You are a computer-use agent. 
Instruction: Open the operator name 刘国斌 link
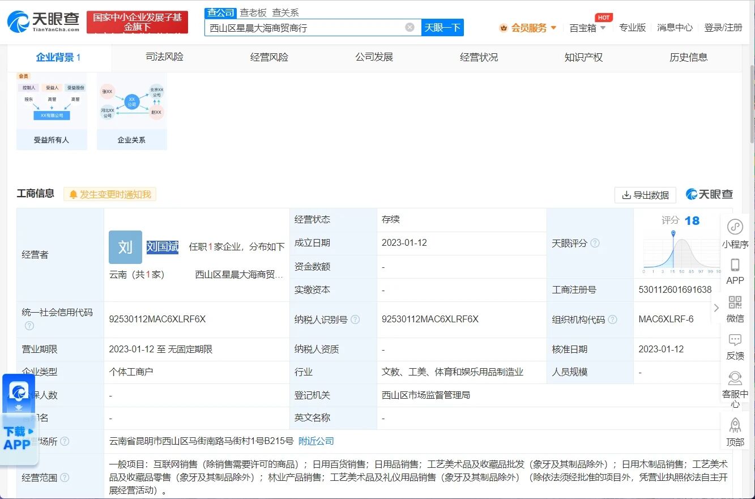163,246
